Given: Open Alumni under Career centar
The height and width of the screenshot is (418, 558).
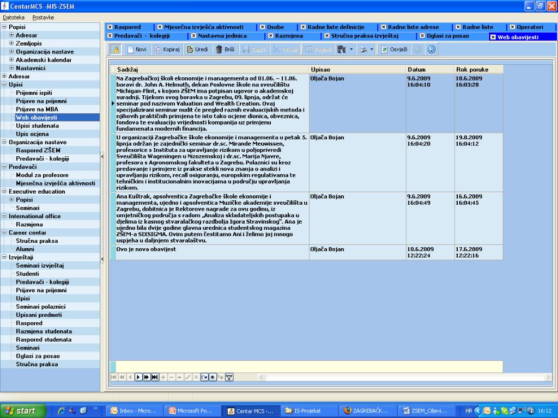Looking at the screenshot, I should click(x=25, y=249).
